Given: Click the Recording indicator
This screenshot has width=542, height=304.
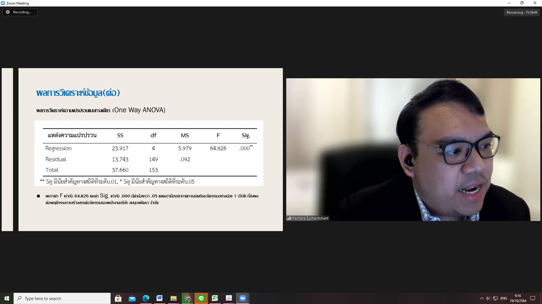Looking at the screenshot, I should (x=20, y=12).
